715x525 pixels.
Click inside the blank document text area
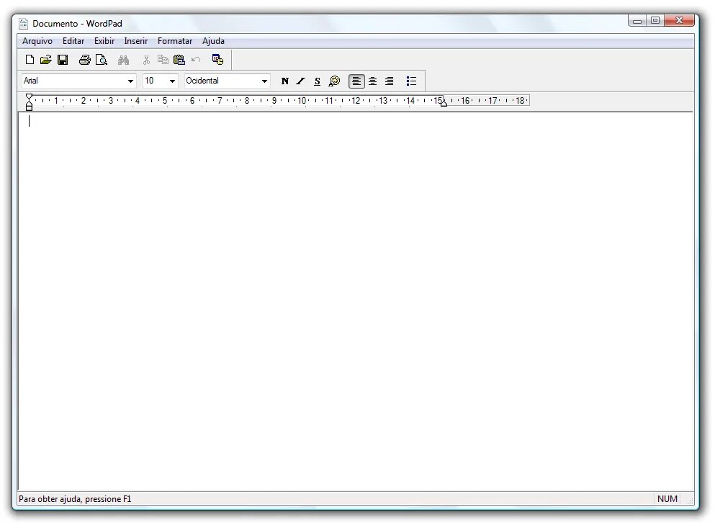coord(356,301)
